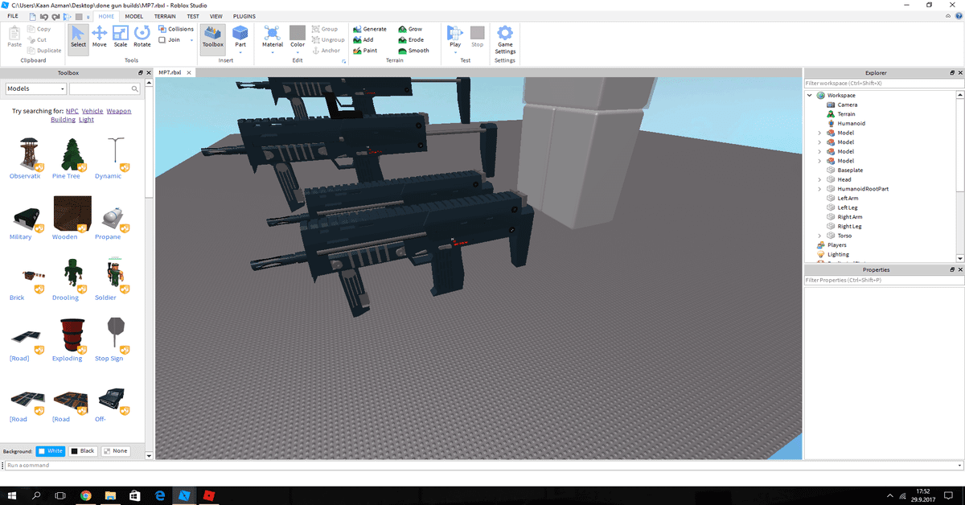Select the Erode terrain tool
Viewport: 965px width, 505px height.
pos(411,39)
